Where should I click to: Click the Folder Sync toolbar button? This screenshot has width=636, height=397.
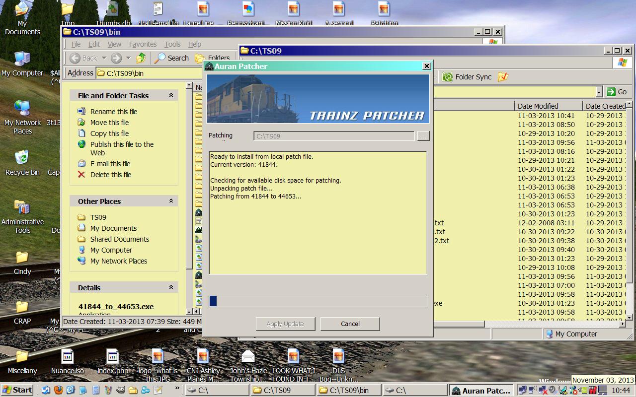467,77
